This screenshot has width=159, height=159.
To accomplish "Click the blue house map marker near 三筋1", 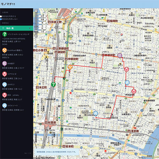I will 127,83.
